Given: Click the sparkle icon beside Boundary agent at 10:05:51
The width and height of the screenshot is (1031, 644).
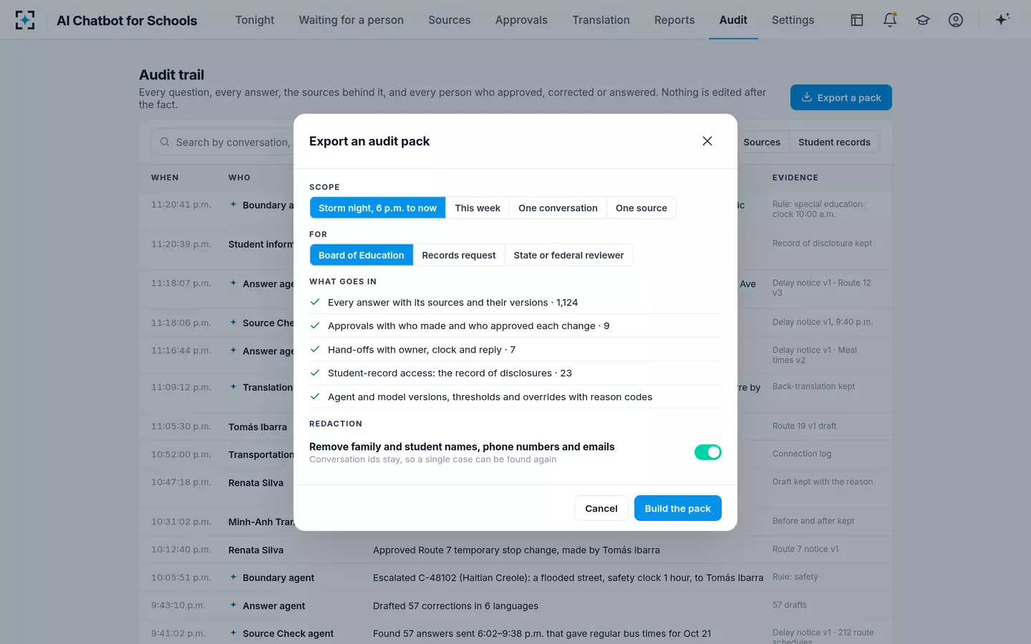Looking at the screenshot, I should point(233,577).
